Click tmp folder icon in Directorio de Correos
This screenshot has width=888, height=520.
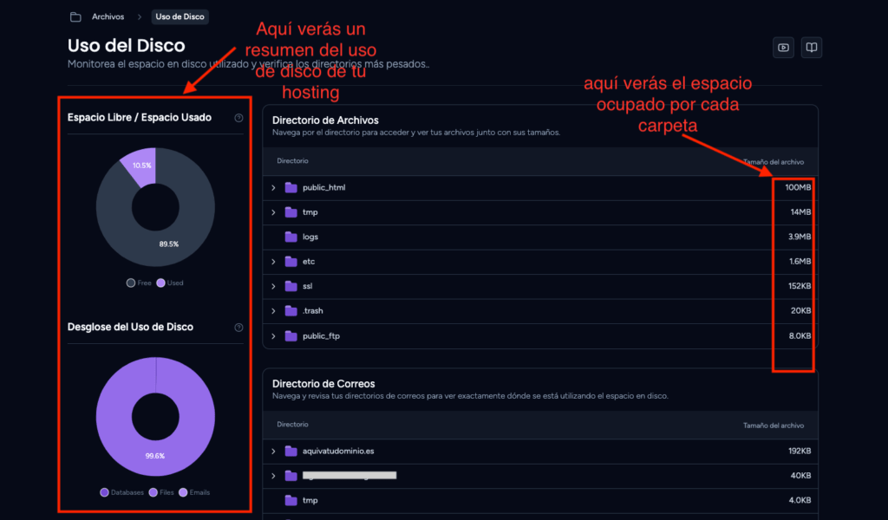point(291,500)
